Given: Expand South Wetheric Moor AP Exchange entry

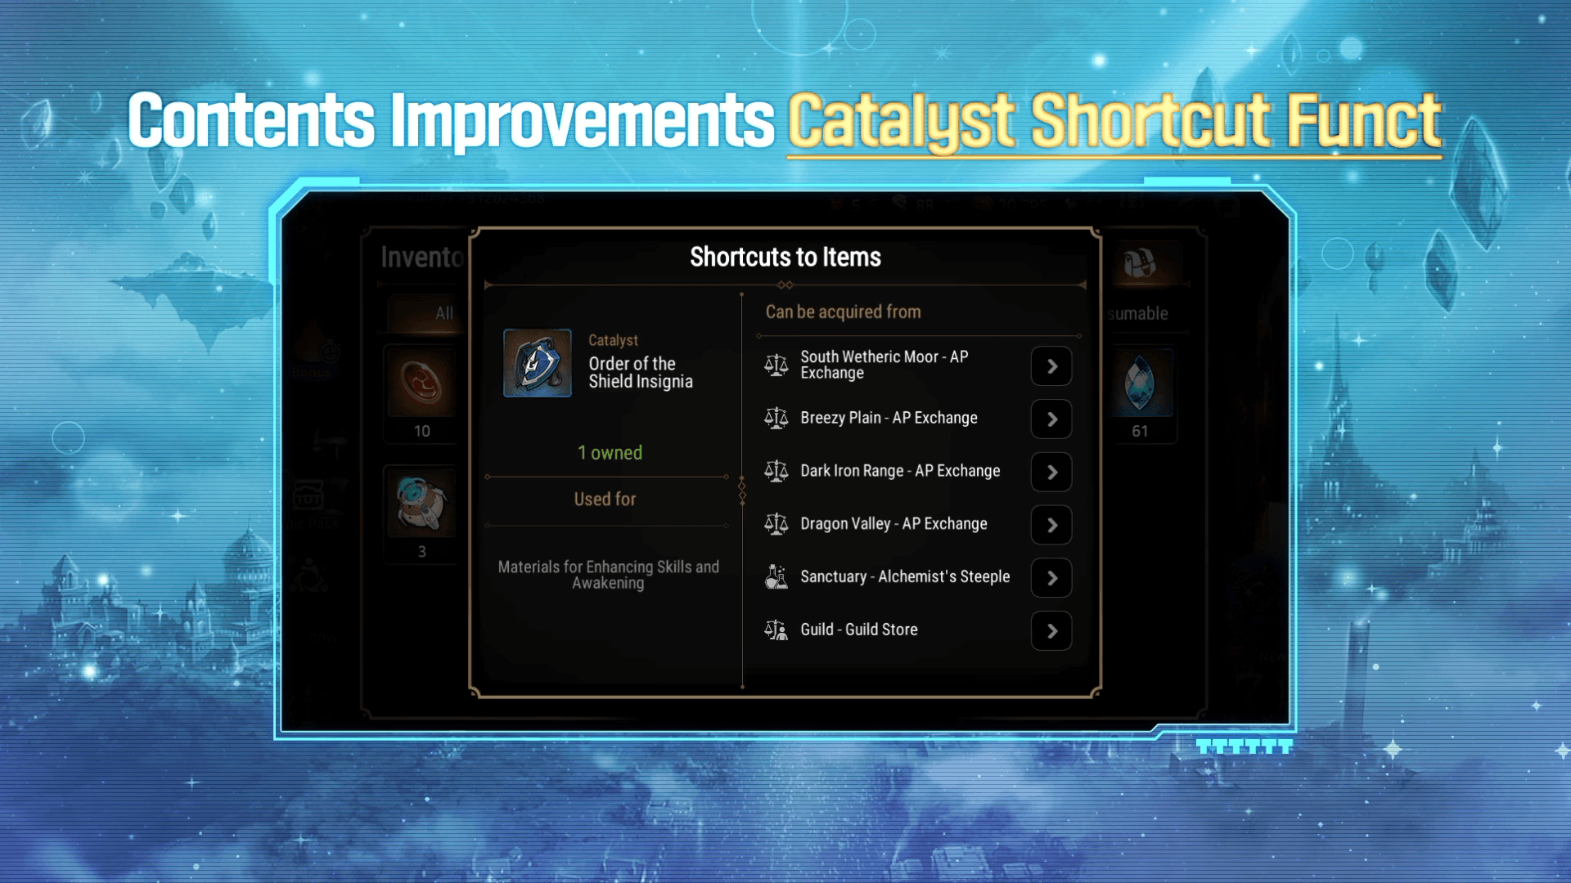Looking at the screenshot, I should pyautogui.click(x=1051, y=365).
